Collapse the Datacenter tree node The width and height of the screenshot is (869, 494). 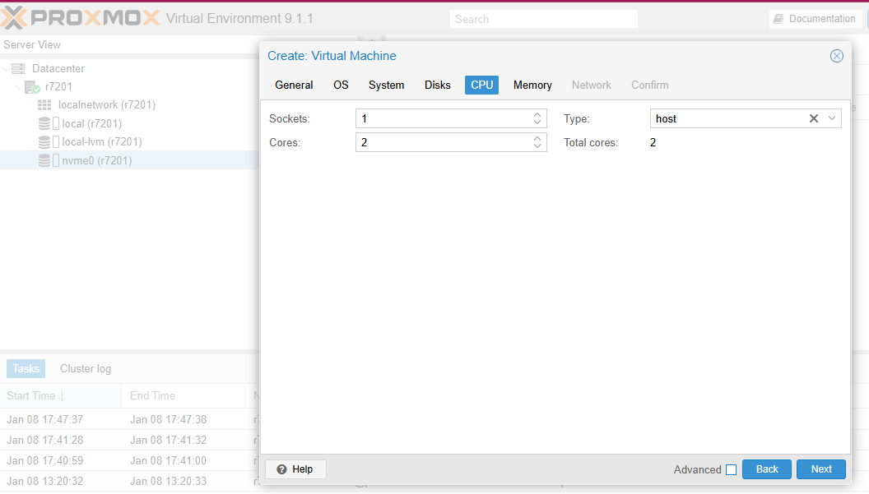[x=7, y=69]
